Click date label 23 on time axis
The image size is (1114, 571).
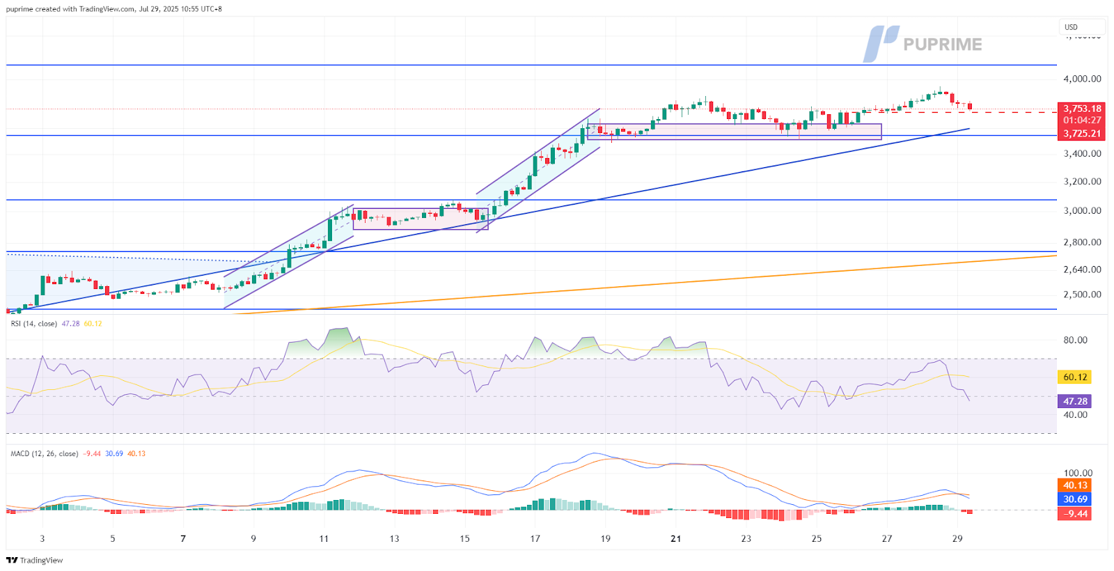pos(746,538)
